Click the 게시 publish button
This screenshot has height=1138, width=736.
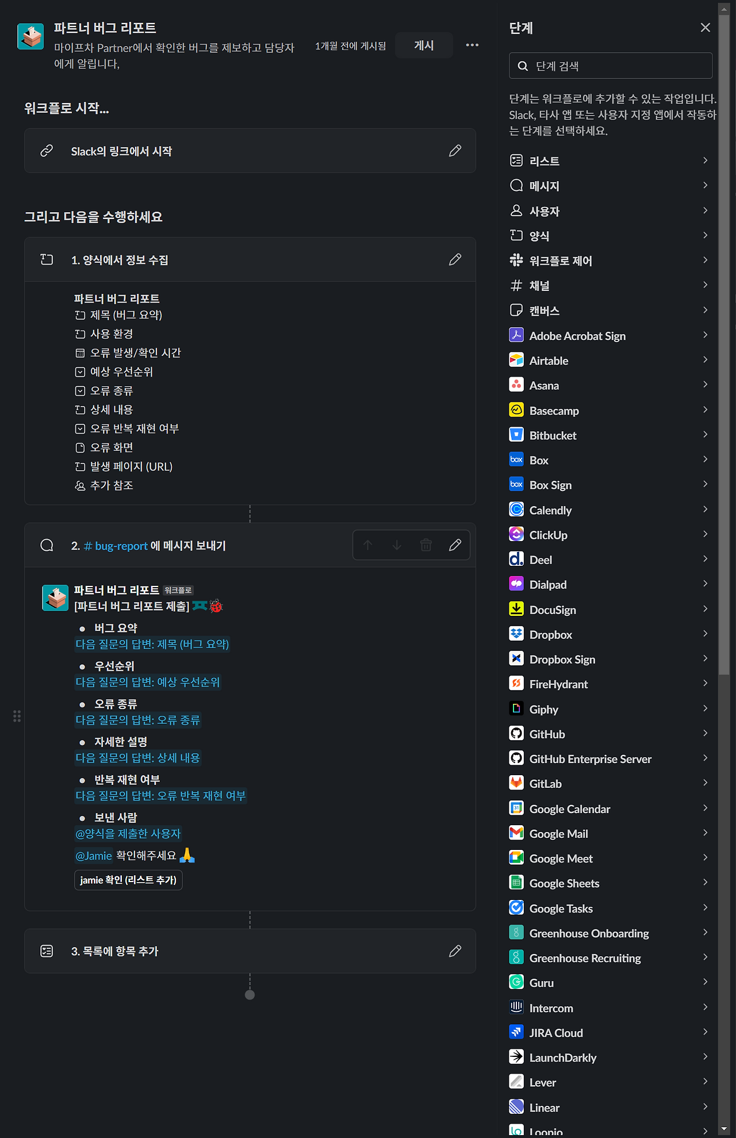424,45
